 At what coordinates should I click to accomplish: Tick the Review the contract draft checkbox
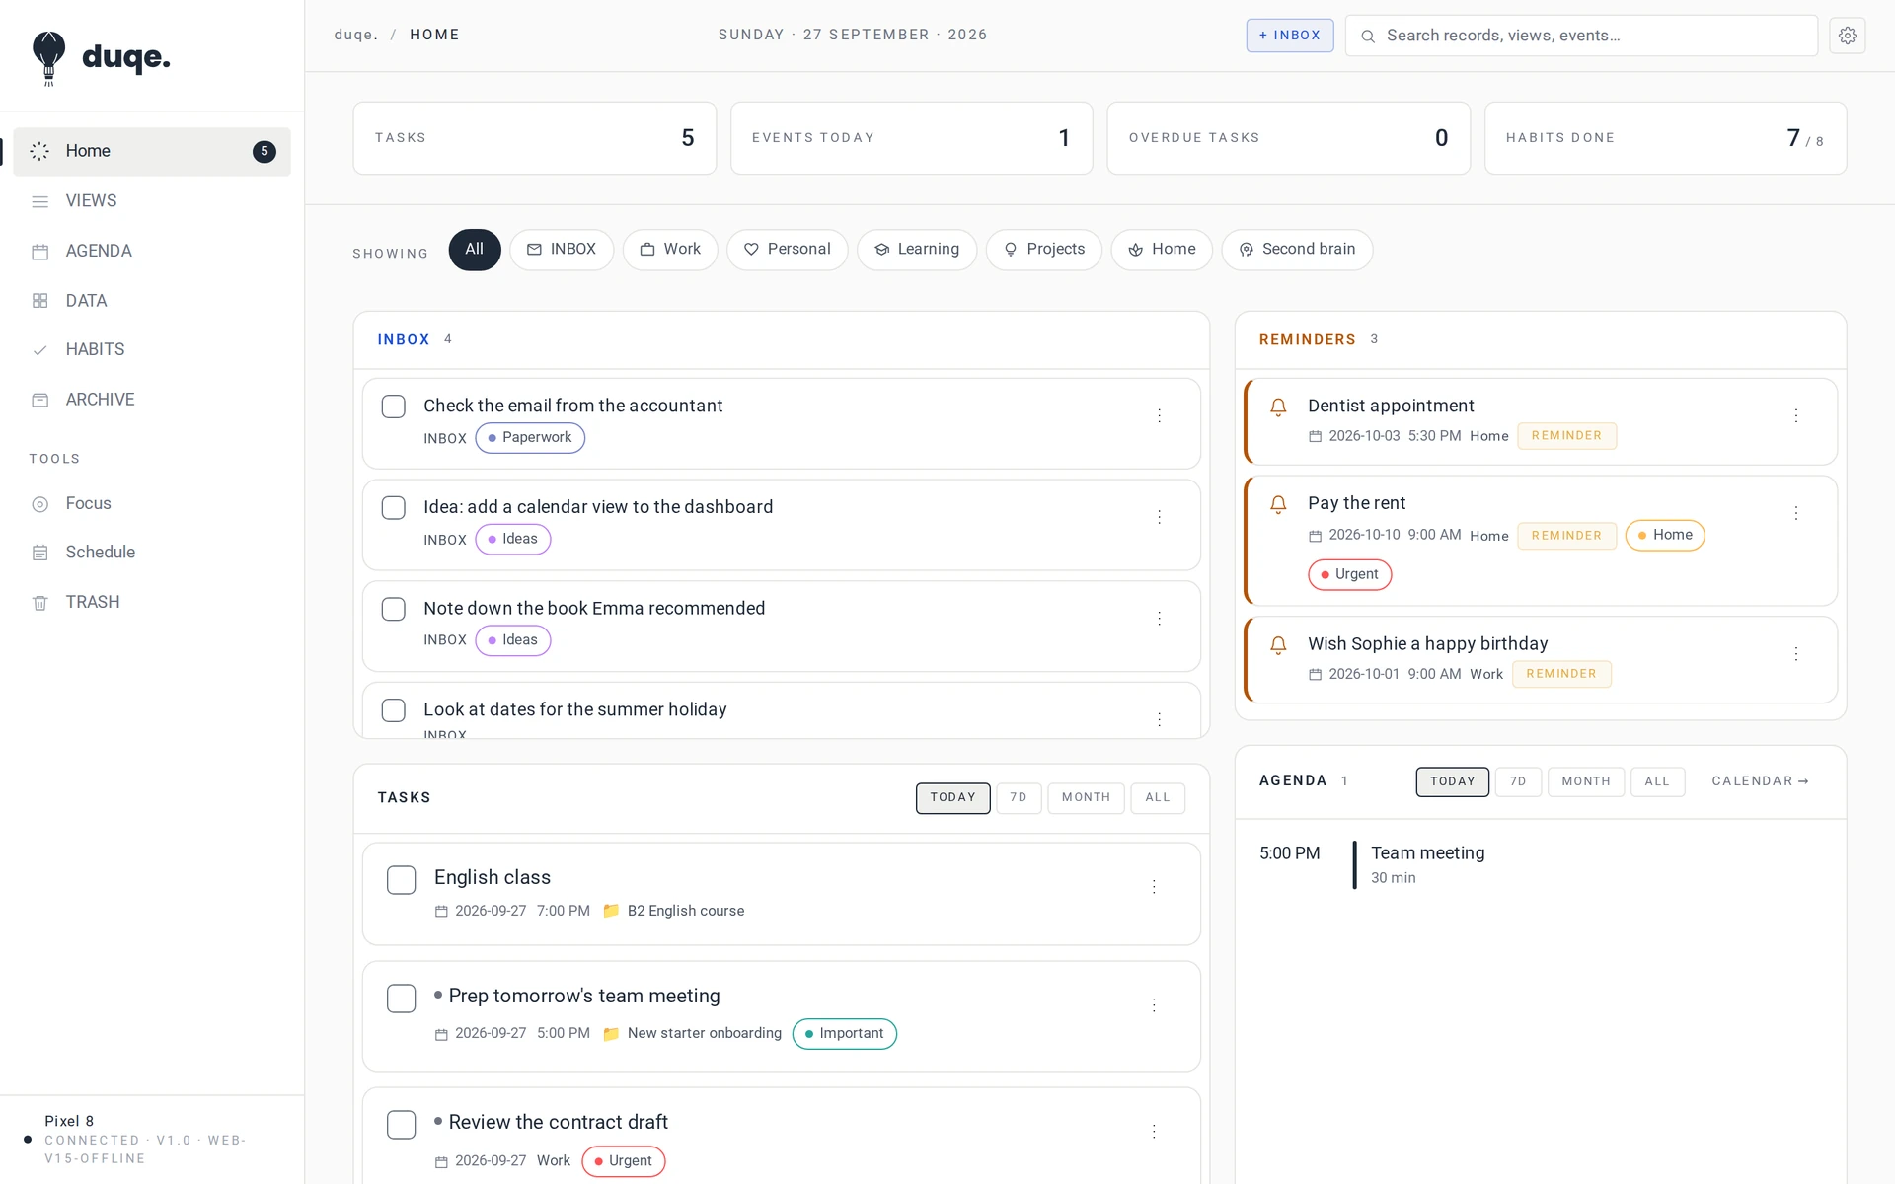click(402, 1125)
